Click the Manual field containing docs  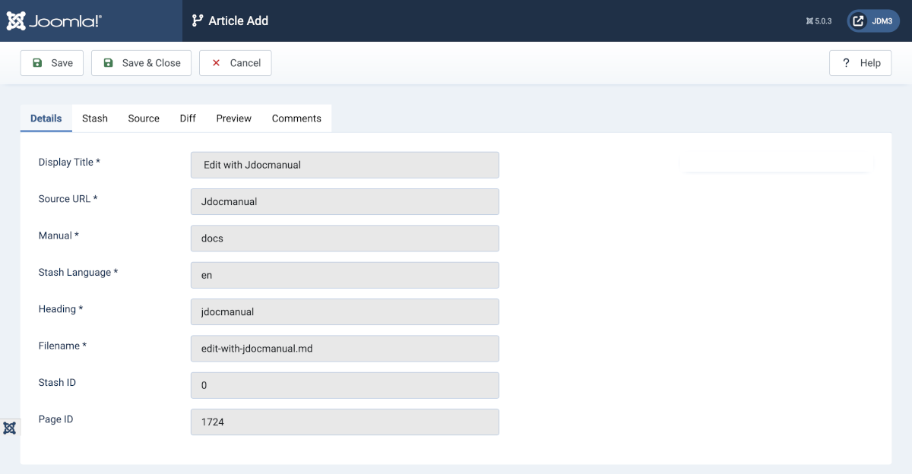tap(345, 239)
